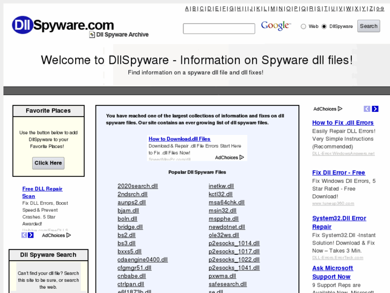Open letter S in alphabet index
This screenshot has height=293, width=390.
pos(319,9)
